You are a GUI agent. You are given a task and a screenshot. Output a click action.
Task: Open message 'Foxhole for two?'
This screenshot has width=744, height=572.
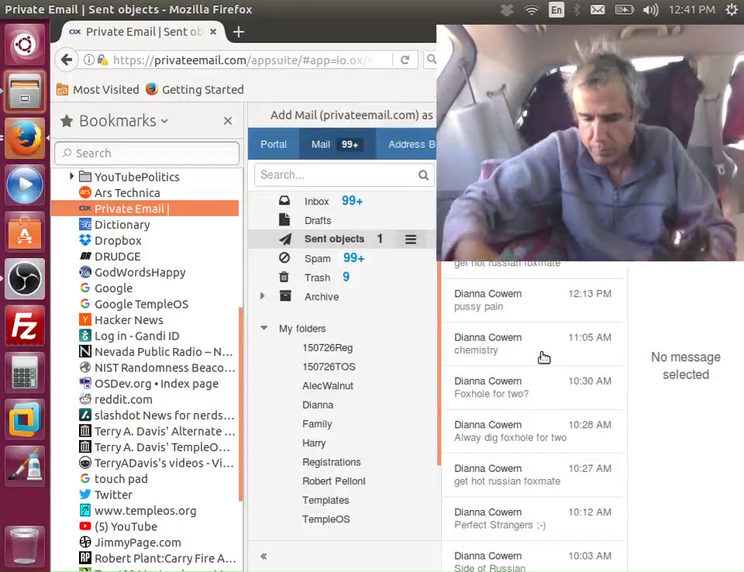point(532,388)
